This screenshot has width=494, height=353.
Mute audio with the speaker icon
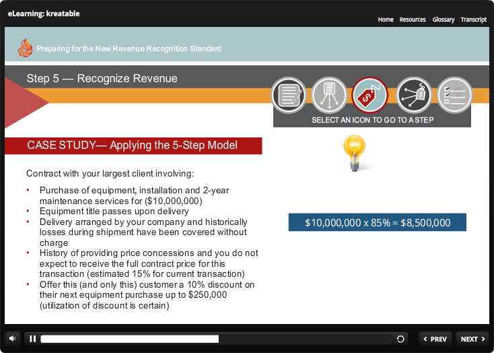(13, 339)
